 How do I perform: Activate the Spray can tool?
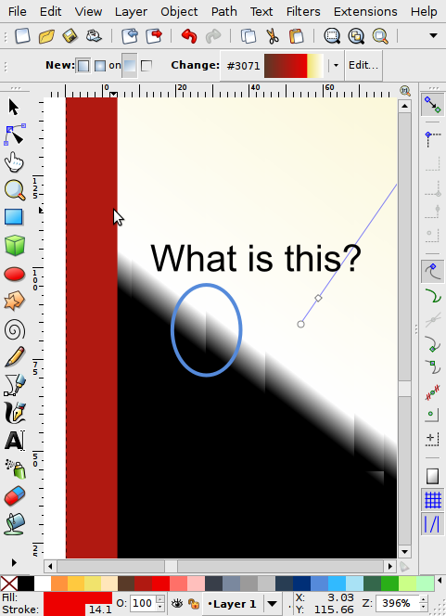[15, 468]
